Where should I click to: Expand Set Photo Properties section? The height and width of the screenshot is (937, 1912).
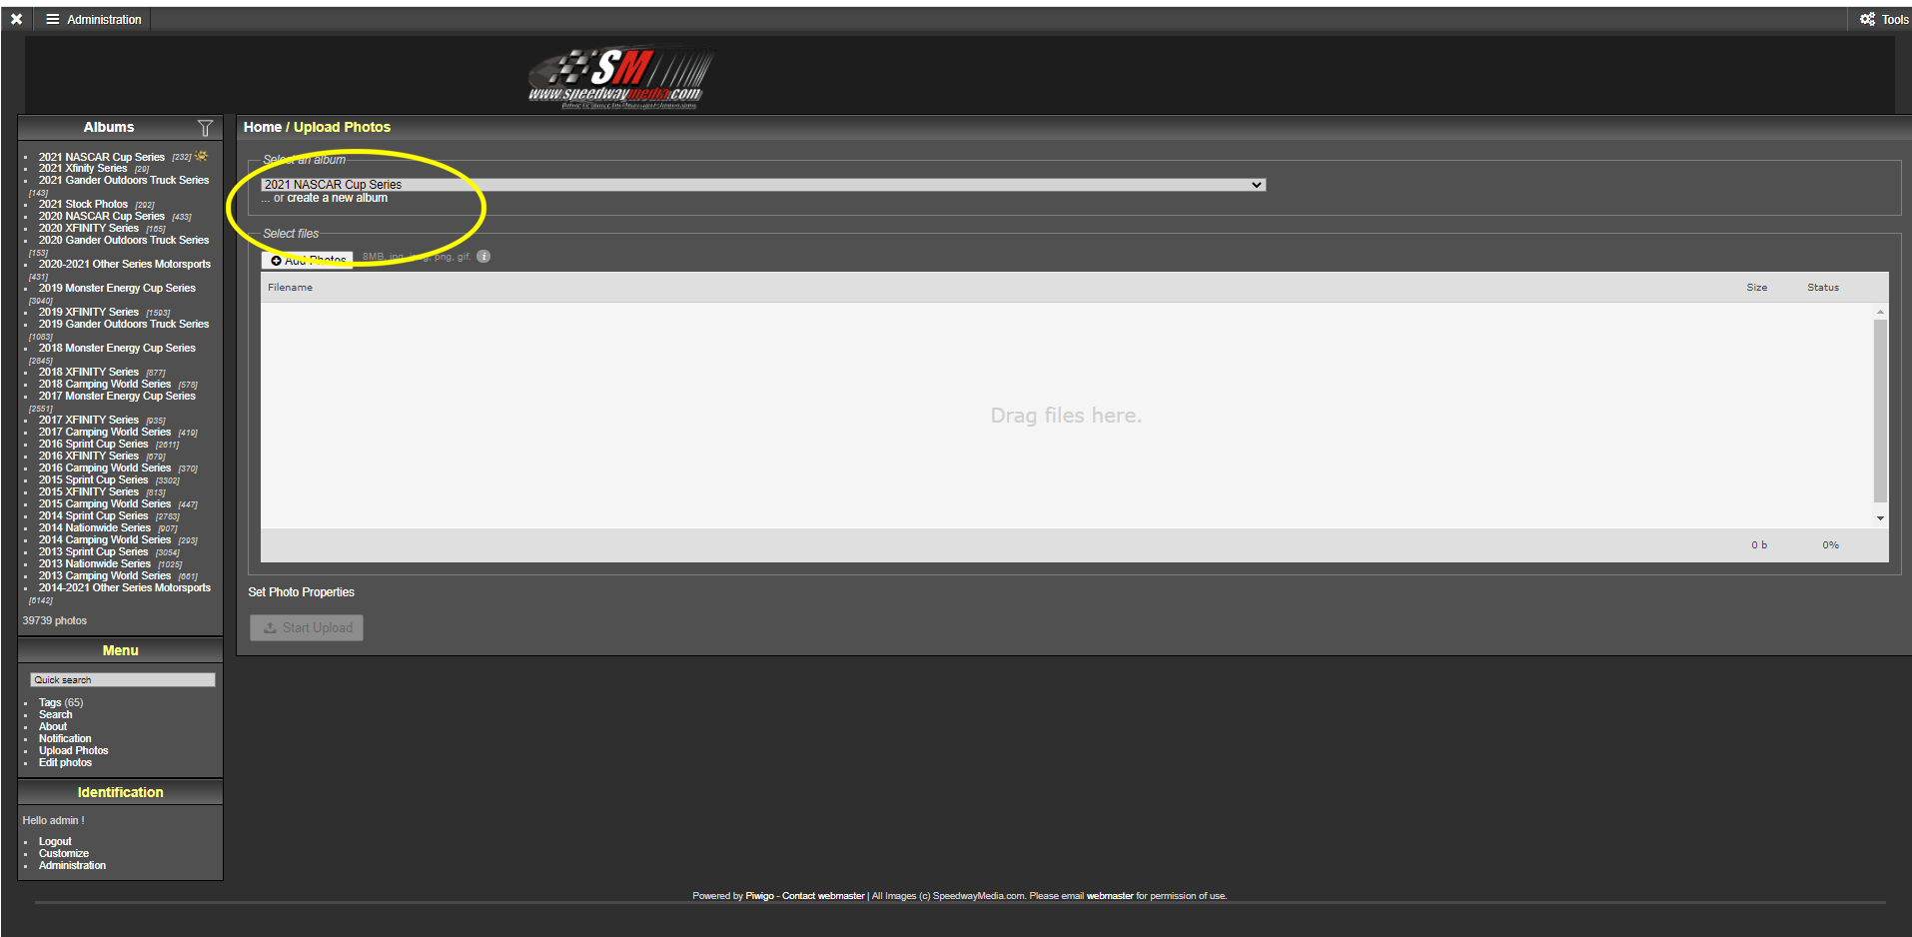point(301,592)
